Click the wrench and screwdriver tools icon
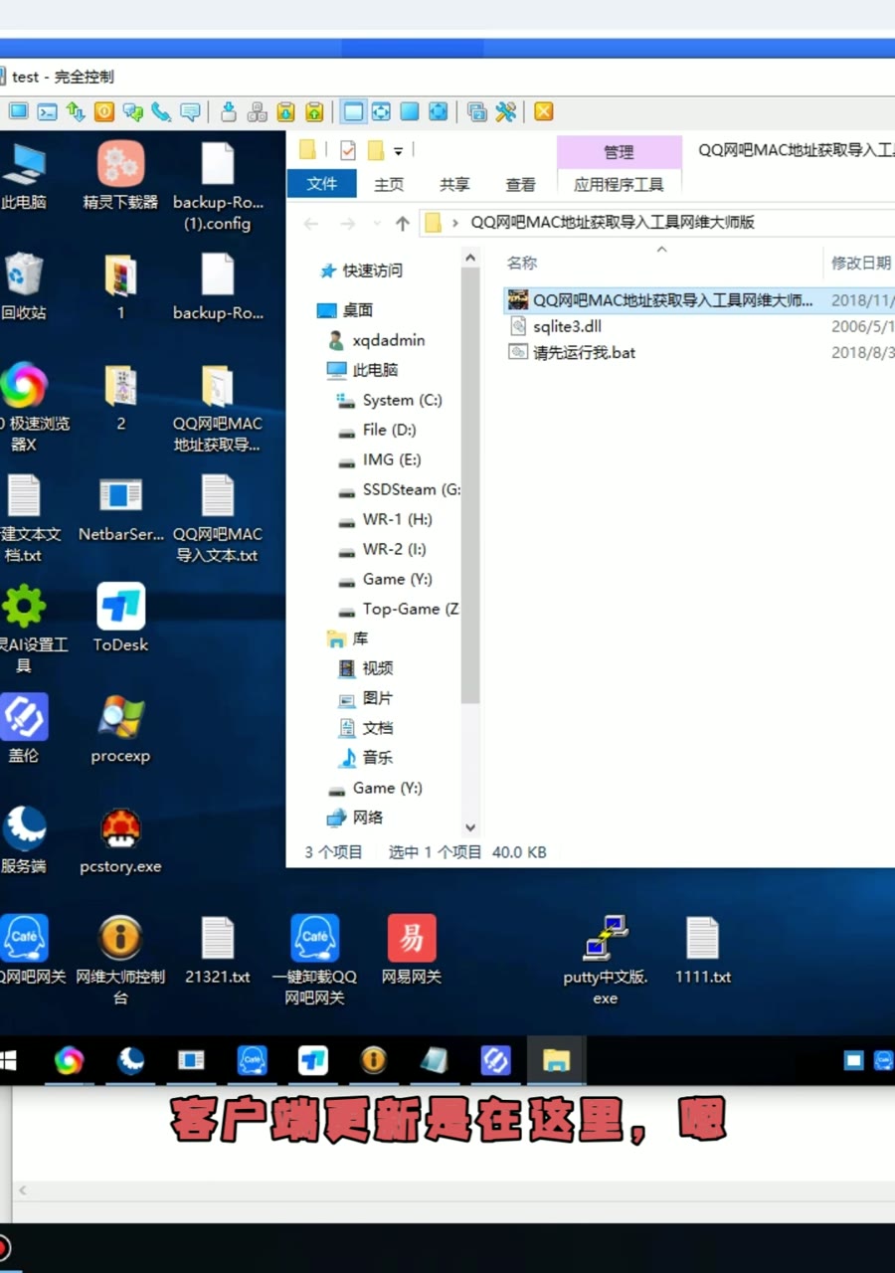895x1273 pixels. [x=506, y=112]
